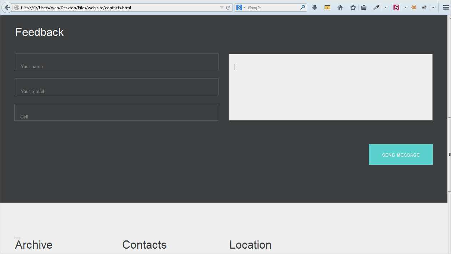Click the browser back arrow button
The width and height of the screenshot is (451, 254).
(7, 7)
